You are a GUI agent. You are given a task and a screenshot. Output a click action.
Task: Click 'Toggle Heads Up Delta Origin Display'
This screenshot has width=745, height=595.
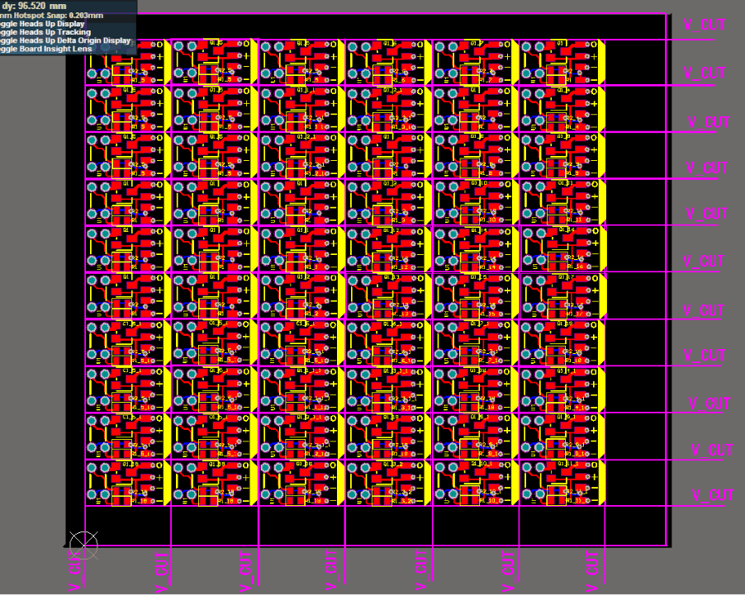[66, 40]
